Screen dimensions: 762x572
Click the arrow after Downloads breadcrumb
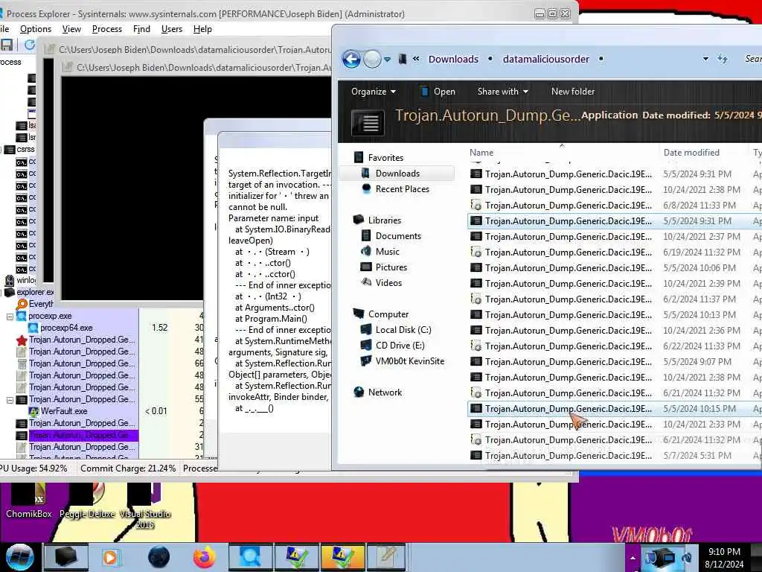(x=490, y=59)
